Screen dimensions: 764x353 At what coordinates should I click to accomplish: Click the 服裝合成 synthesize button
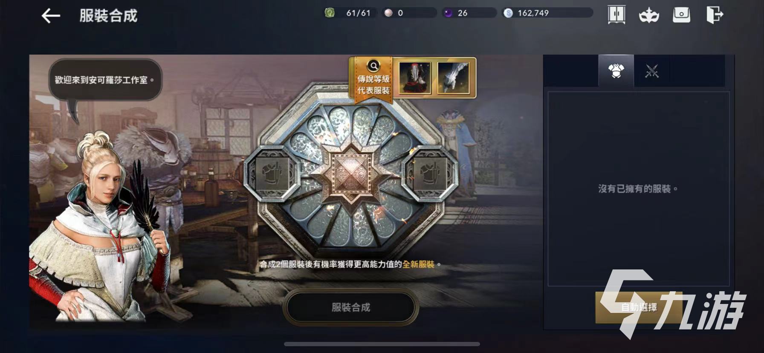[x=350, y=307]
